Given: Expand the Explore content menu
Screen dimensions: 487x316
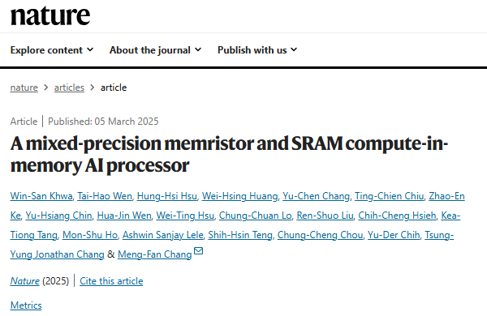Looking at the screenshot, I should point(52,50).
